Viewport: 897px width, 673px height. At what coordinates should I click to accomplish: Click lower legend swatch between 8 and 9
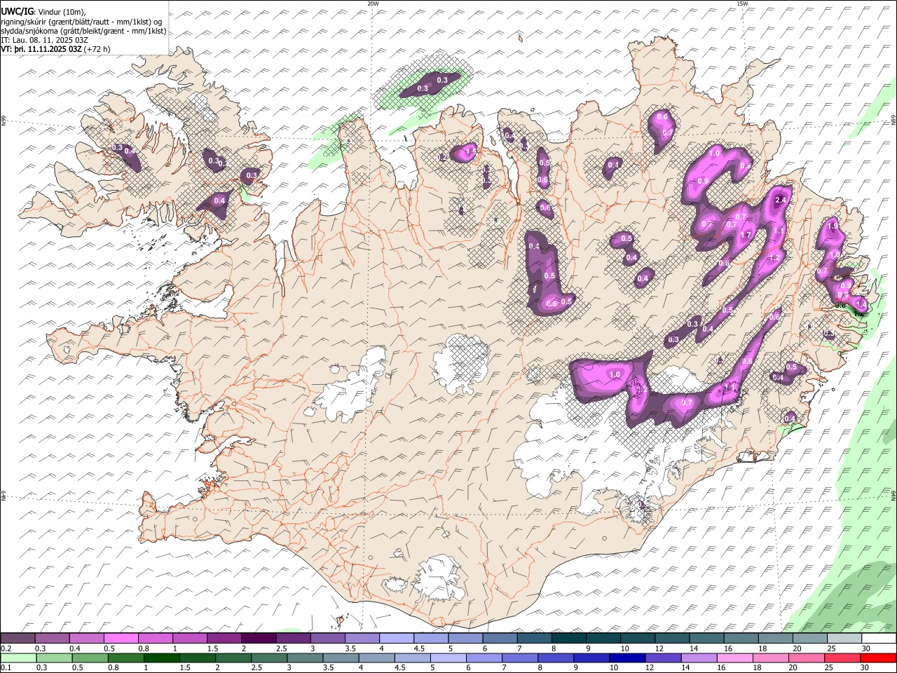[x=556, y=658]
